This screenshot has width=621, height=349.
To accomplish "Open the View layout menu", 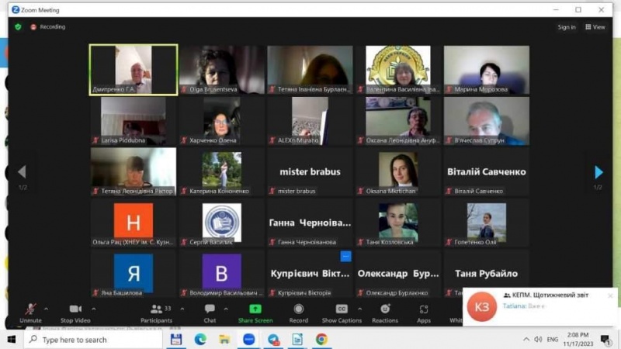I will coord(595,27).
